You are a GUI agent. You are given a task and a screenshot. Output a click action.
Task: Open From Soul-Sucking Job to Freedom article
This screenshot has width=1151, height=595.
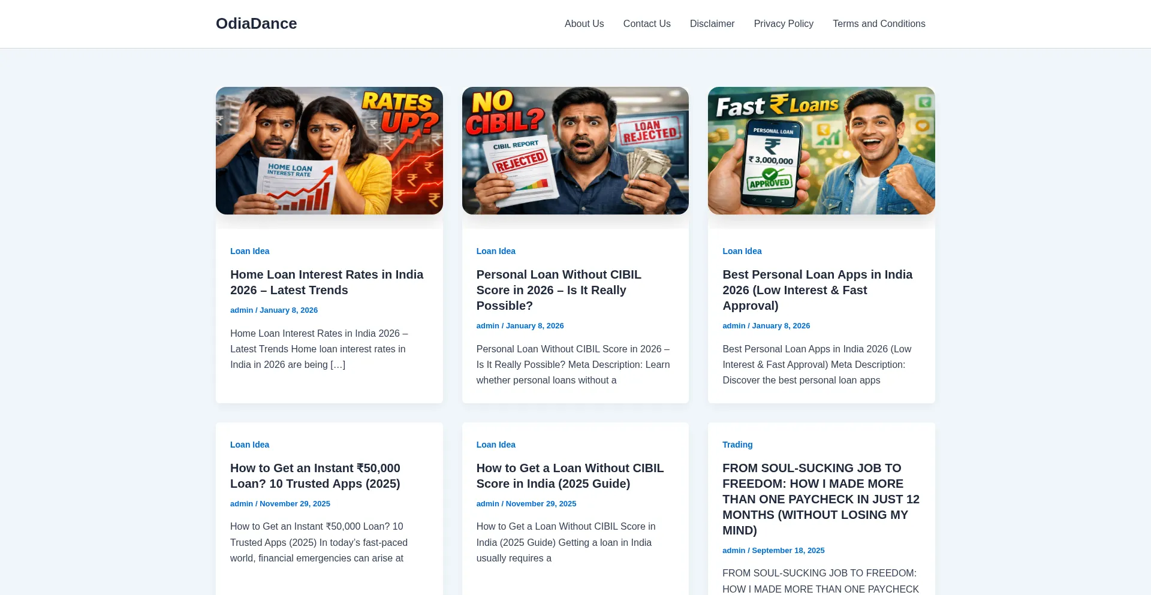820,499
